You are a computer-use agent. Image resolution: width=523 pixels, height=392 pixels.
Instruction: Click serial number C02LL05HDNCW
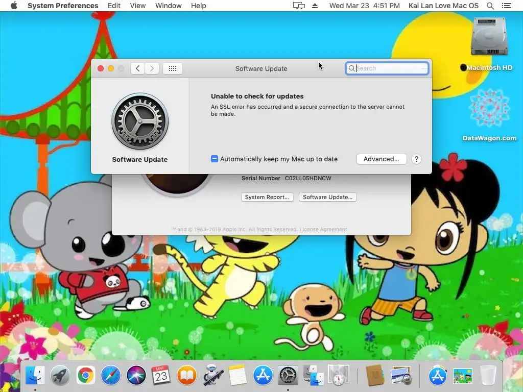pos(308,178)
